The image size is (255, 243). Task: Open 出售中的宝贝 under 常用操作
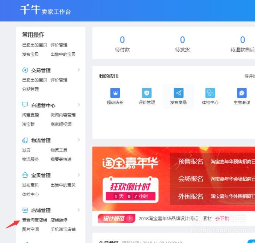[63, 54]
